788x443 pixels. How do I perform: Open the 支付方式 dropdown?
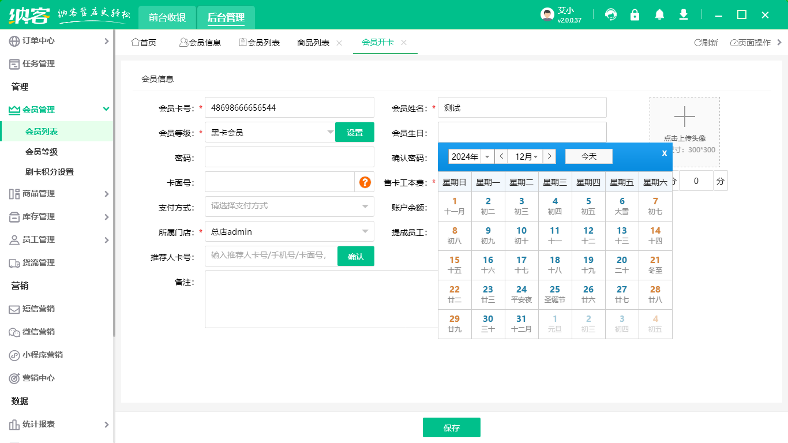tap(365, 206)
